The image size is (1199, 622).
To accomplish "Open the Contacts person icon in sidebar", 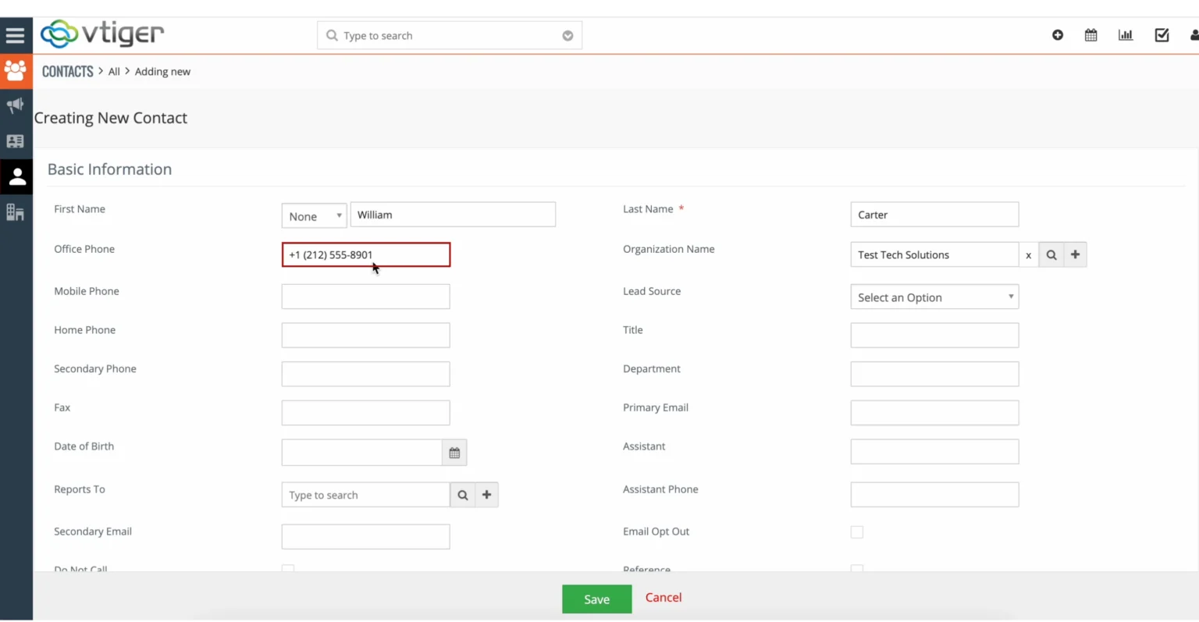I will click(16, 176).
